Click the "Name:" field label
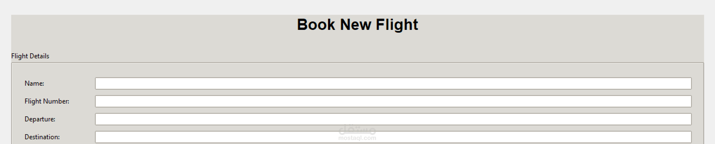715x144 pixels. point(34,83)
